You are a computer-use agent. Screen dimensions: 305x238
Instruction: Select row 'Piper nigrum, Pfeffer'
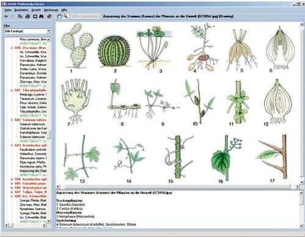click(x=33, y=162)
